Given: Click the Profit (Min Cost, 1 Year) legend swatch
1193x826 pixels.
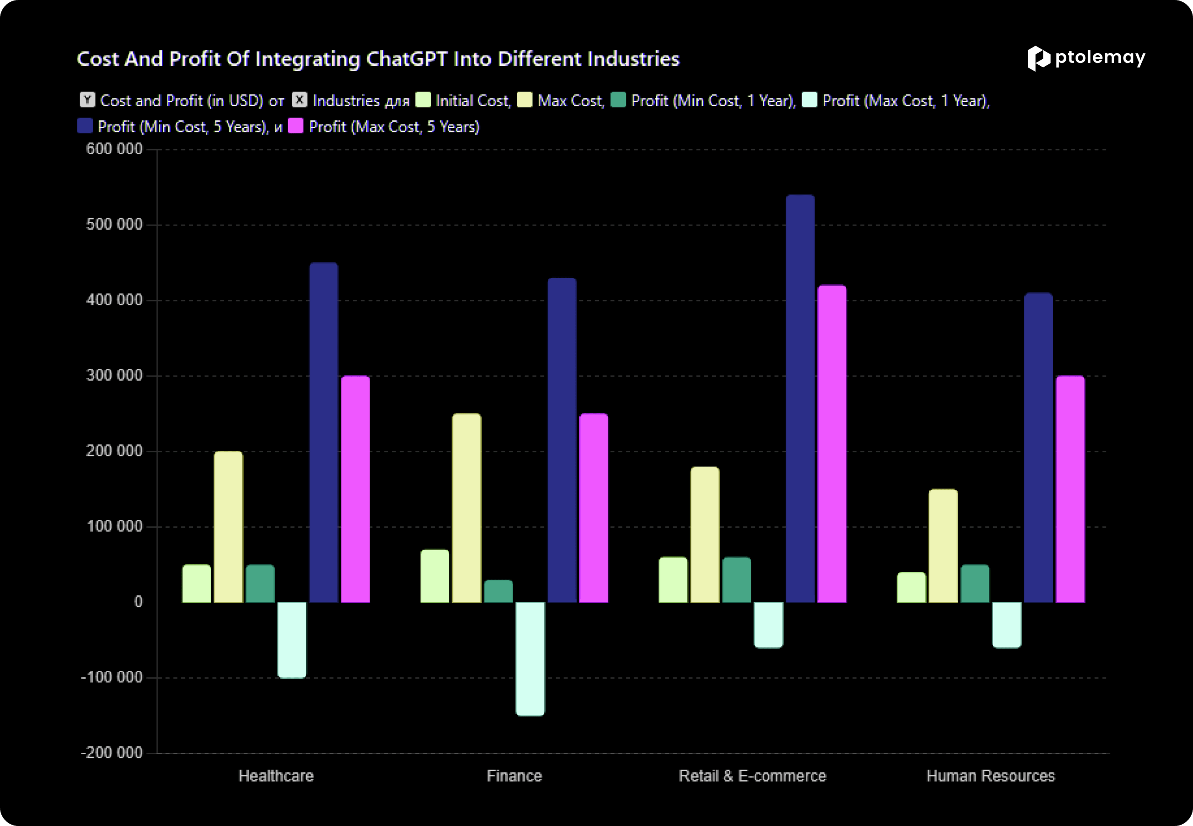Looking at the screenshot, I should tap(618, 99).
